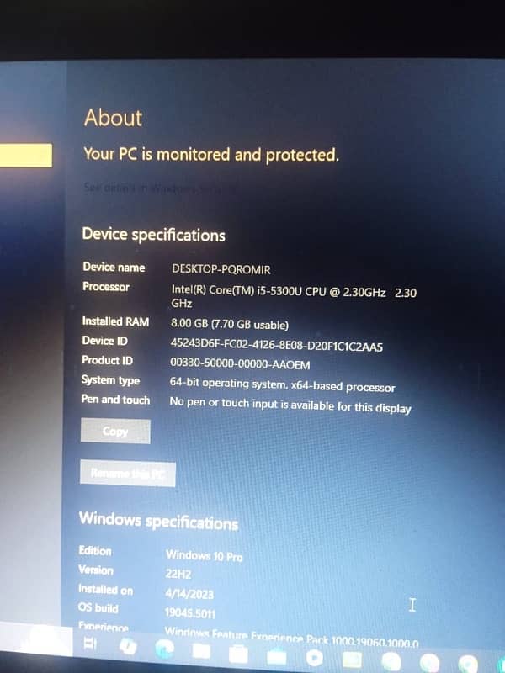This screenshot has height=673, width=505.
Task: Launch Microsoft Edge from the taskbar
Action: point(165,649)
